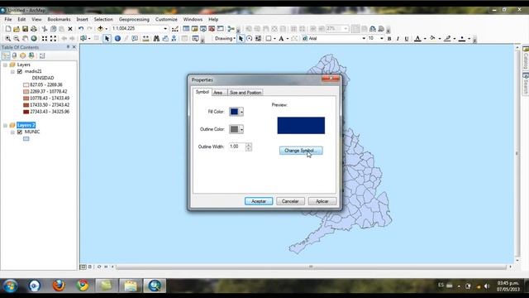Click the Underline text formatting icon
529x298 pixels.
(407, 39)
